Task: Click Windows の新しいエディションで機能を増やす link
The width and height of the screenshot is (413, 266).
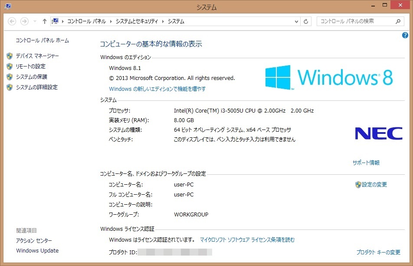Action: (157, 89)
